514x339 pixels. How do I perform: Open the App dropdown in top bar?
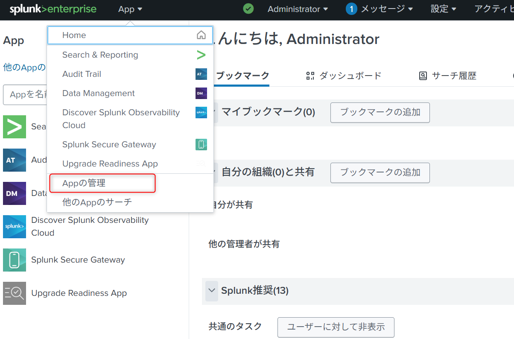tap(130, 9)
